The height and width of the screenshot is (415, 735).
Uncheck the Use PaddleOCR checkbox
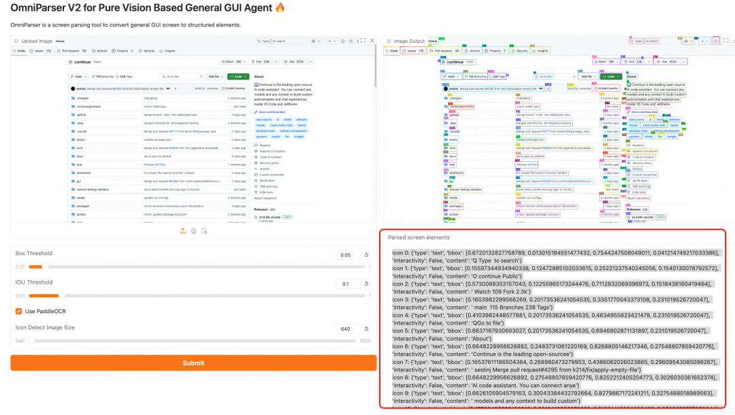[x=19, y=311]
